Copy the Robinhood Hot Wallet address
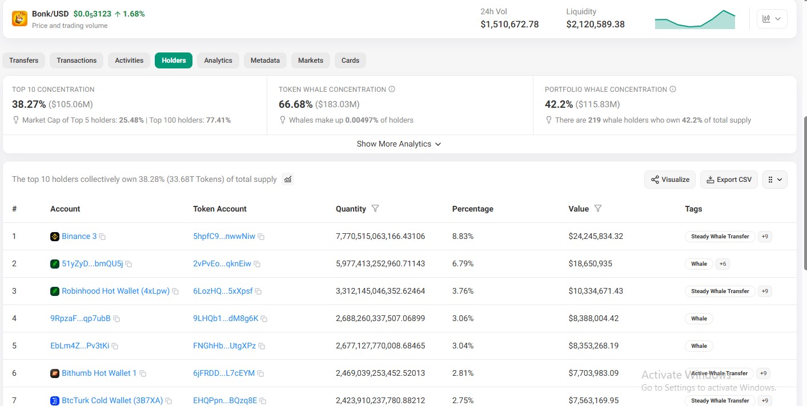Viewport: 807px width, 406px height. (x=175, y=291)
